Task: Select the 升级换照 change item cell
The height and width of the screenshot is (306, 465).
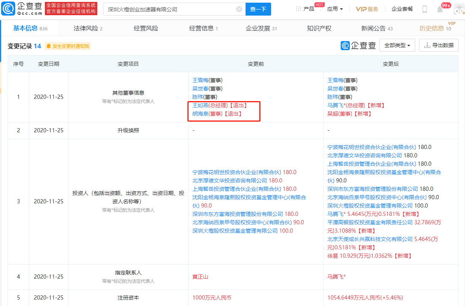Action: point(128,130)
